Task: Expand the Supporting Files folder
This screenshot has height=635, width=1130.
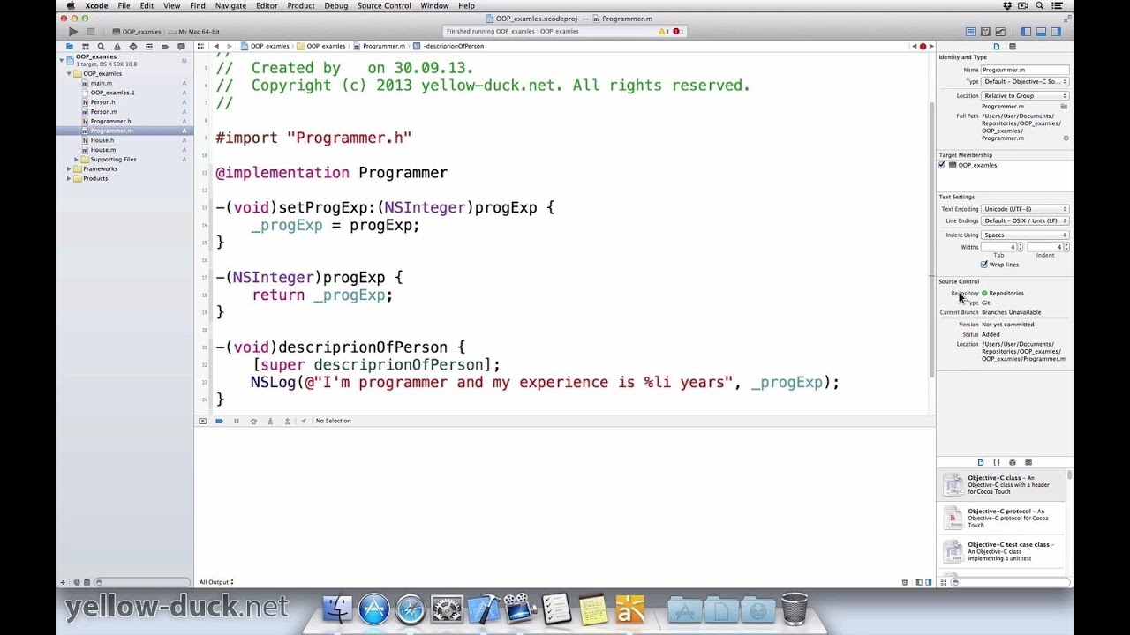Action: pos(77,160)
